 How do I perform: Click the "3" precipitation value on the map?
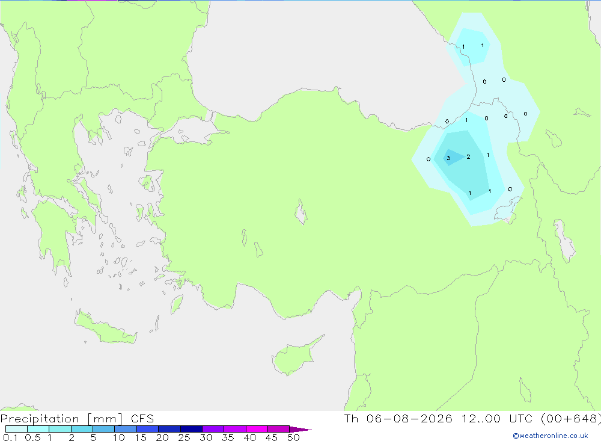click(x=448, y=158)
